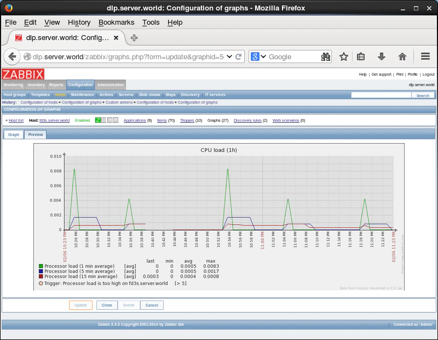Open the Screens submenu item
This screenshot has width=438, height=340.
click(126, 94)
